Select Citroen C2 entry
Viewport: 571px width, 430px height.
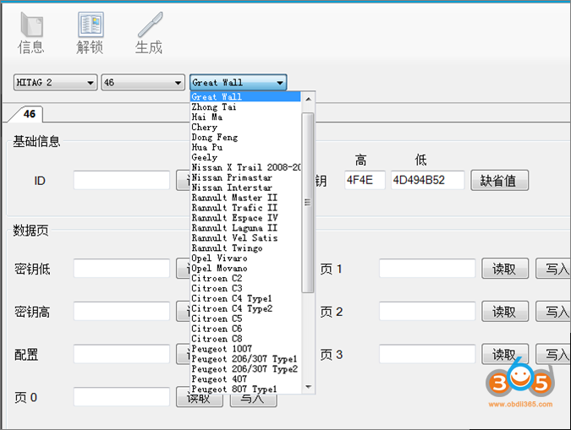tap(245, 278)
